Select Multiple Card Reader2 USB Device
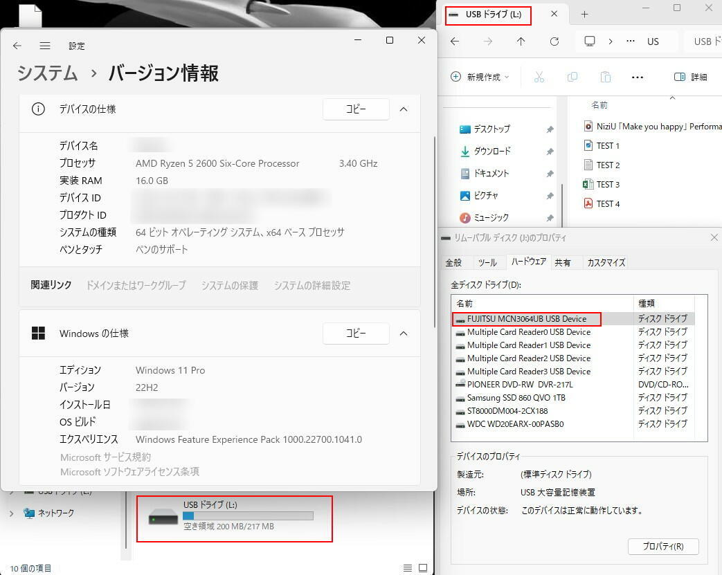 click(x=573, y=358)
